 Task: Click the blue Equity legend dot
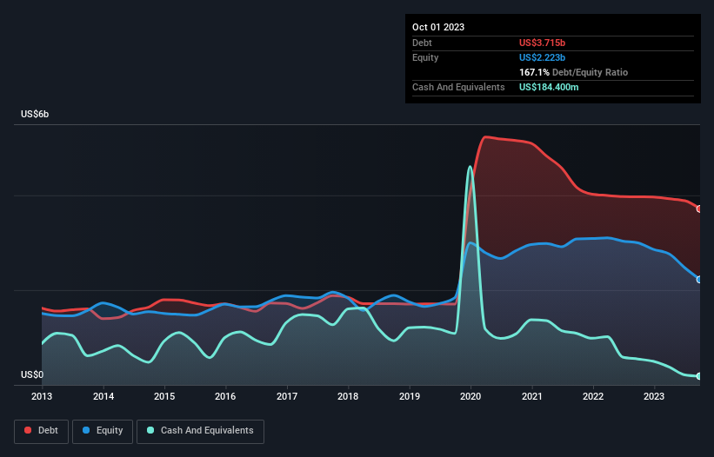86,430
